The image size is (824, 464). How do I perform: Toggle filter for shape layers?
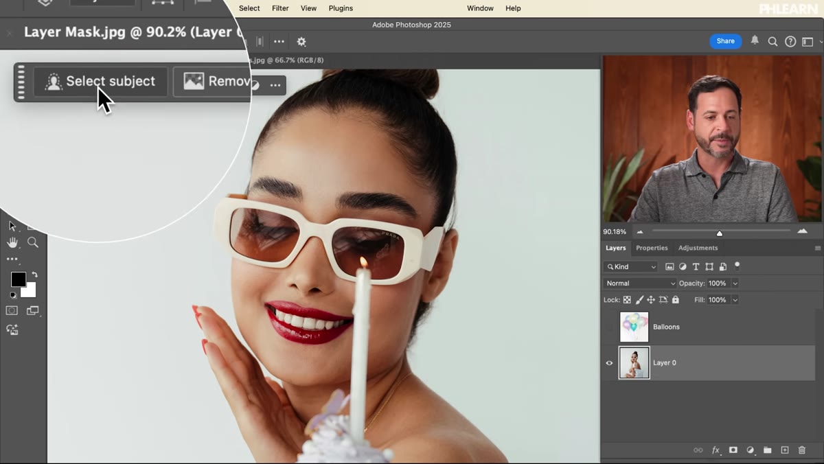(709, 266)
